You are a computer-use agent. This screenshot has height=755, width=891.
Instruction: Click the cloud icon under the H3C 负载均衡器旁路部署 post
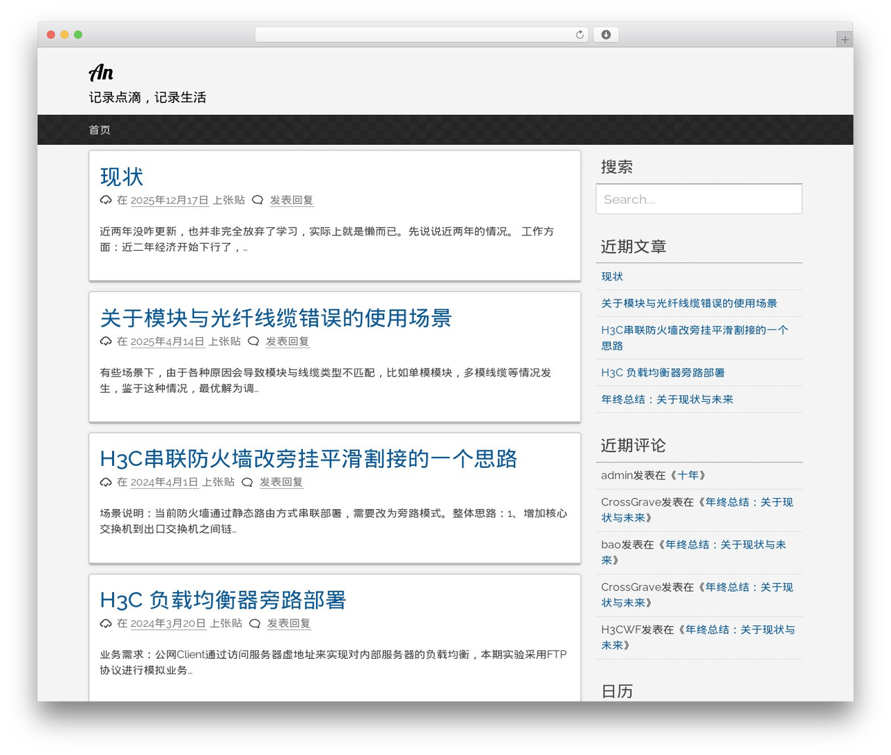click(106, 623)
